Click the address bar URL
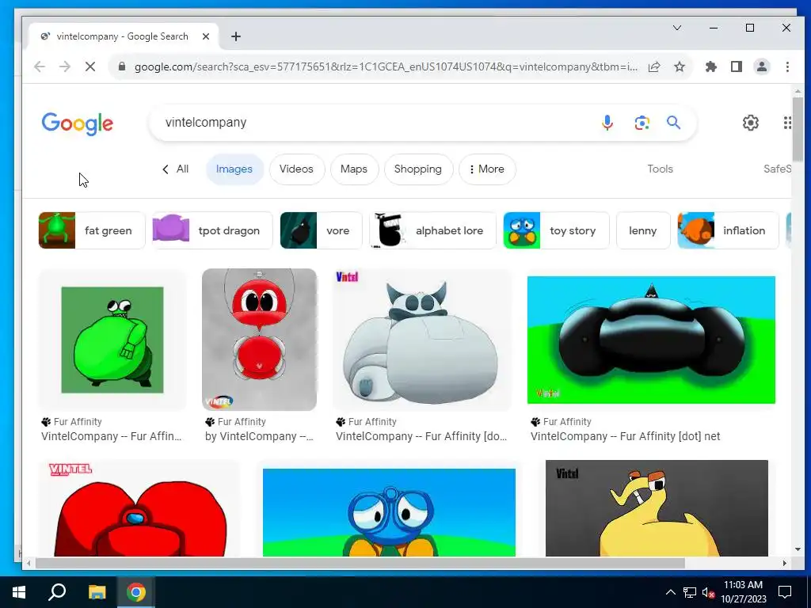The height and width of the screenshot is (608, 811). (386, 66)
